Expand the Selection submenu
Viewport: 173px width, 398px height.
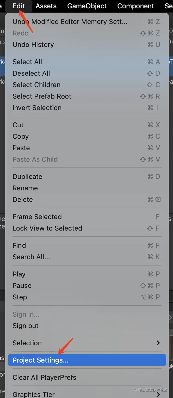point(27,343)
